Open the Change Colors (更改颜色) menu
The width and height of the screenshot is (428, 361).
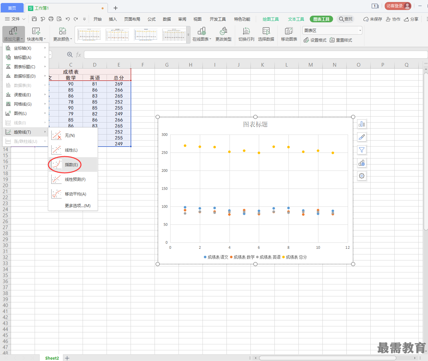pyautogui.click(x=62, y=34)
